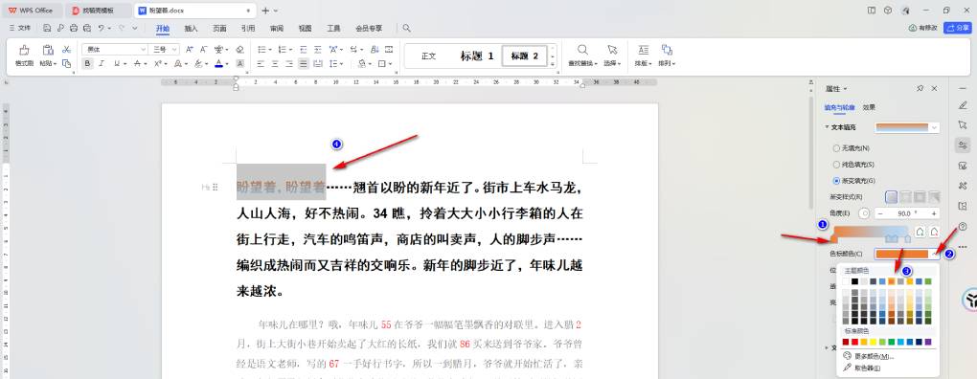Image resolution: width=977 pixels, height=379 pixels.
Task: Switch to the View (视图) ribbon tab
Action: pyautogui.click(x=305, y=28)
